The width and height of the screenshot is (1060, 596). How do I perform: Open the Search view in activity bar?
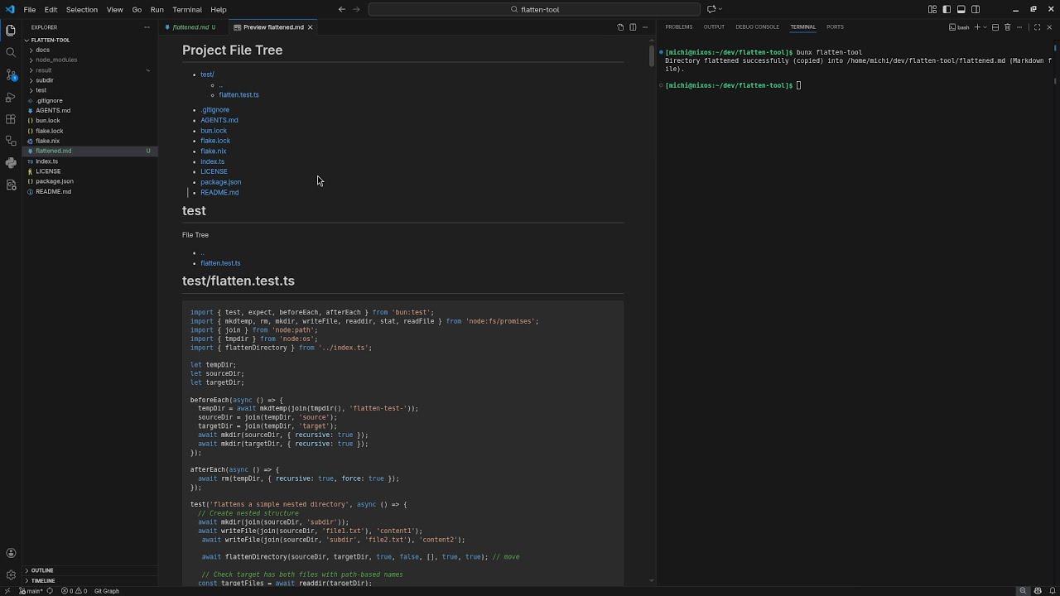[11, 52]
